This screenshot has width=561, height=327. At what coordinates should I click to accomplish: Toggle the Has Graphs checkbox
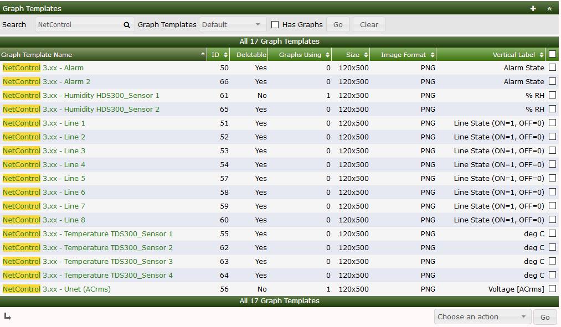pyautogui.click(x=275, y=25)
